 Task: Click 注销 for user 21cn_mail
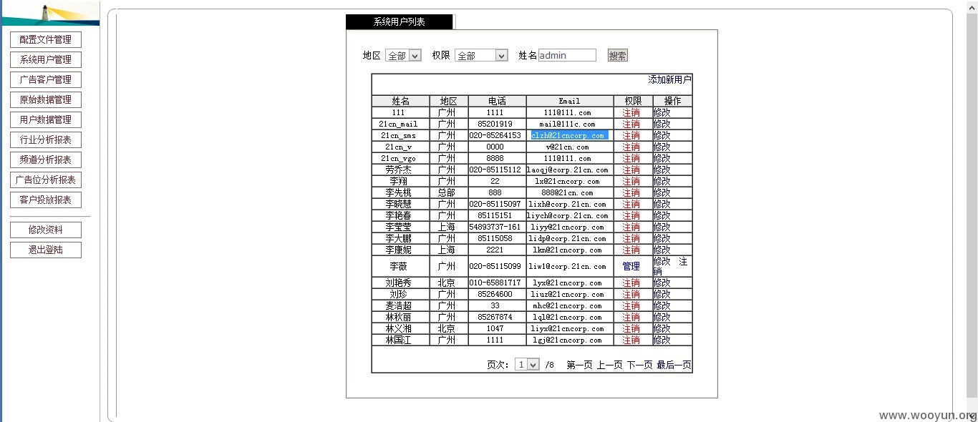[631, 124]
